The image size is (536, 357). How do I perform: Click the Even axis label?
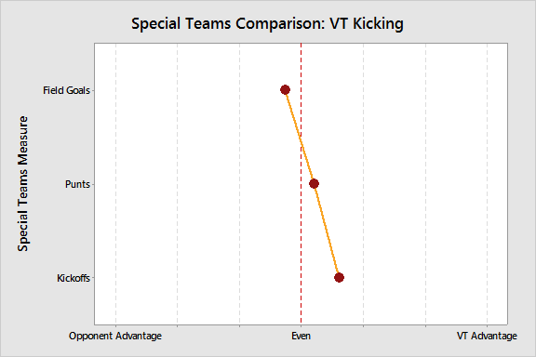[x=301, y=336]
